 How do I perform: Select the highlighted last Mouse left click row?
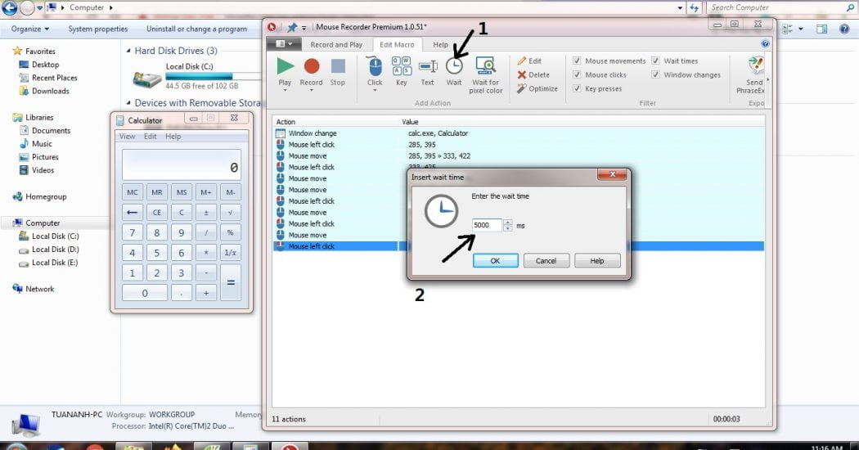point(518,246)
